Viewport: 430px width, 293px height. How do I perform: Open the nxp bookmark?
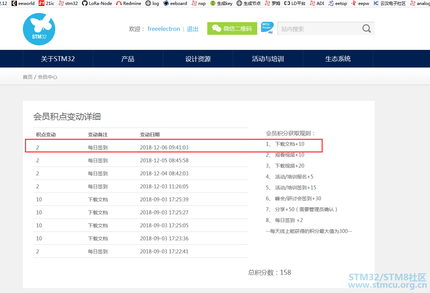199,3
